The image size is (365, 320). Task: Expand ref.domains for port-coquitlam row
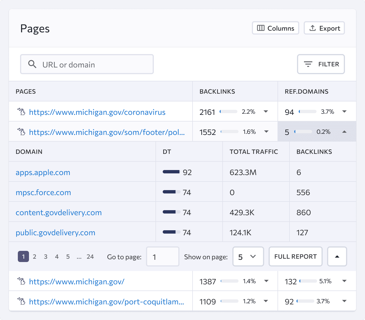click(344, 301)
